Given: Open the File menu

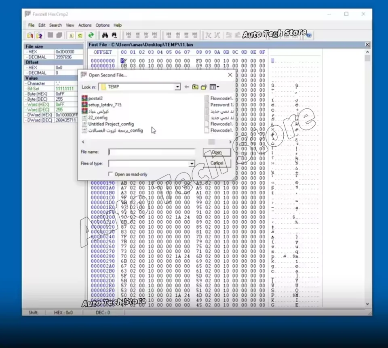Looking at the screenshot, I should pos(31,25).
